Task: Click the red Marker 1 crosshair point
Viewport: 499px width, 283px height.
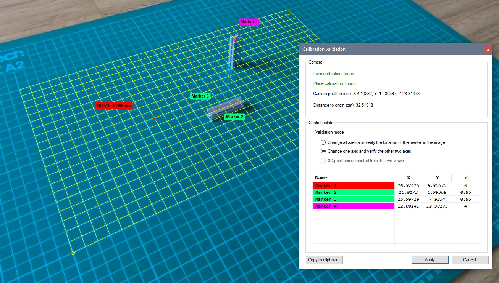Action: click(154, 118)
